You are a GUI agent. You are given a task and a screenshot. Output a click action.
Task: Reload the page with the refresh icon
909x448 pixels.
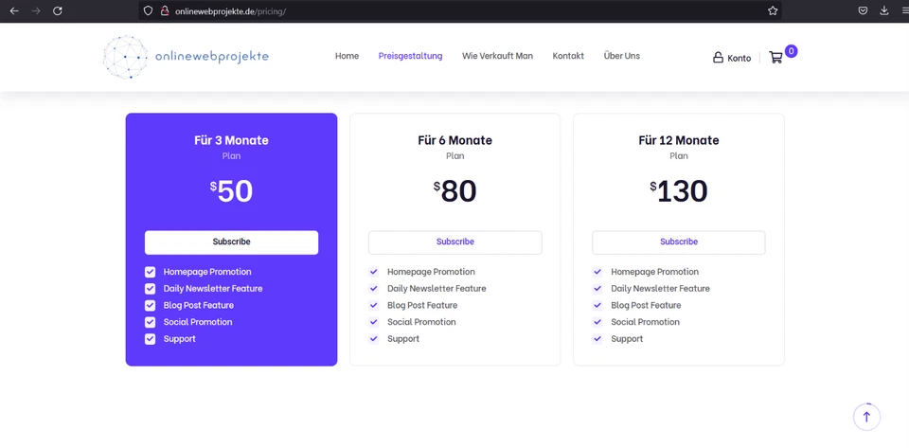coord(58,10)
